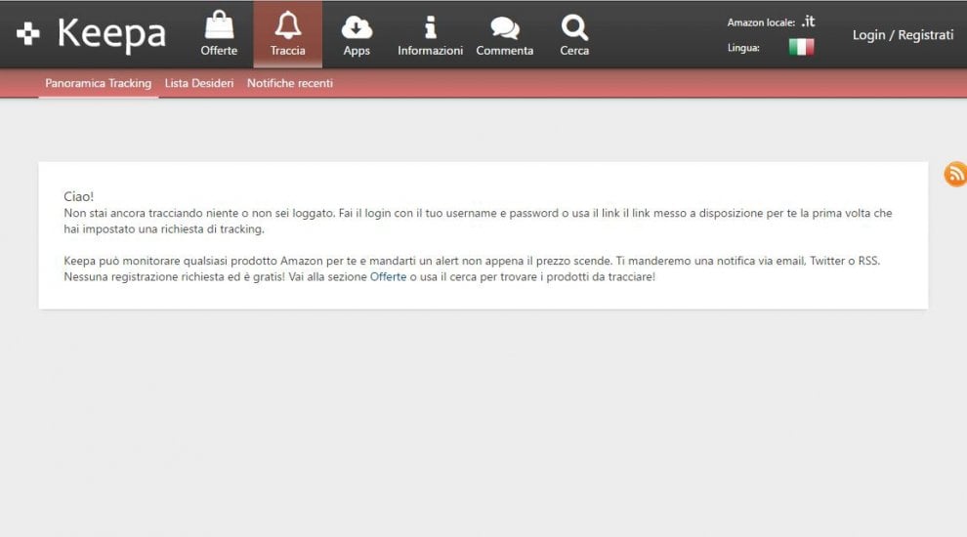The width and height of the screenshot is (967, 537).
Task: Click the Keepa plus cross icon
Action: pyautogui.click(x=27, y=33)
